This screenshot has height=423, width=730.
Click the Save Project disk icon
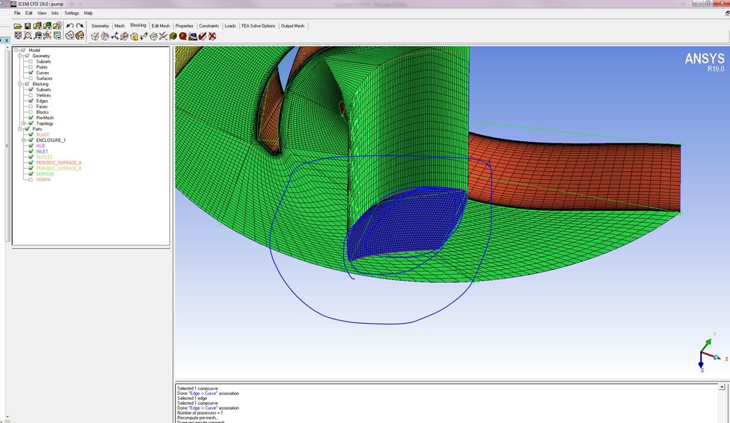pos(27,26)
